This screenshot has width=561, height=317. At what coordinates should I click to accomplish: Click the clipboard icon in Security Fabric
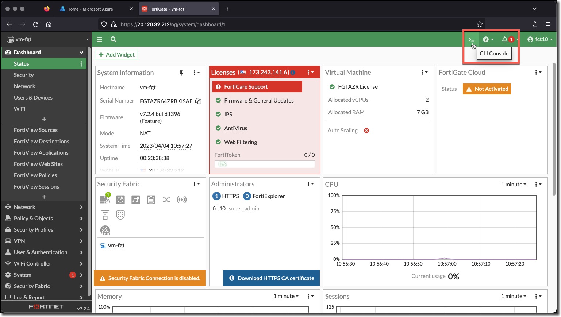click(x=151, y=200)
